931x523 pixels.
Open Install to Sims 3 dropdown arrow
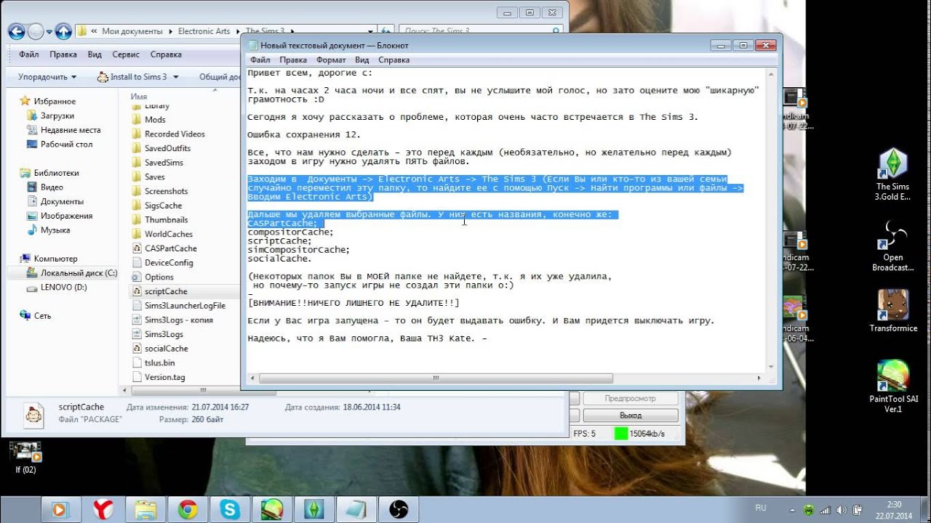pos(175,77)
